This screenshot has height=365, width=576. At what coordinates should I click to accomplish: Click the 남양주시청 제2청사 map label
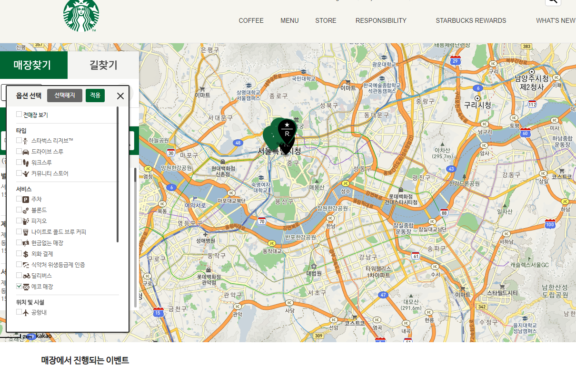[x=532, y=82]
